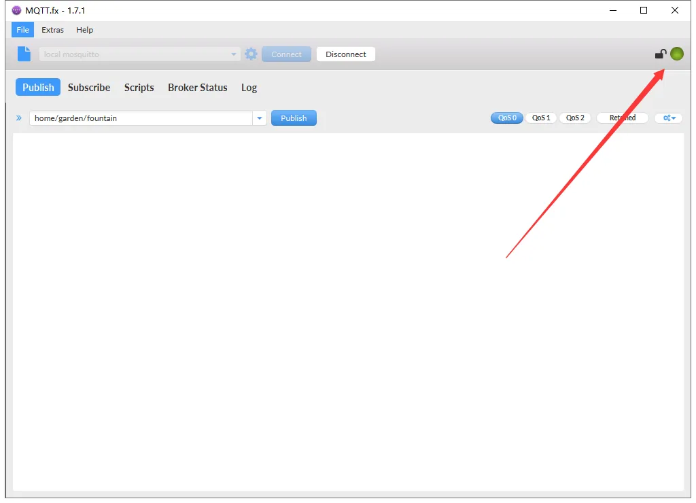Viewport: 696px width, 503px height.
Task: Switch to the Broker Status tab
Action: (x=197, y=88)
